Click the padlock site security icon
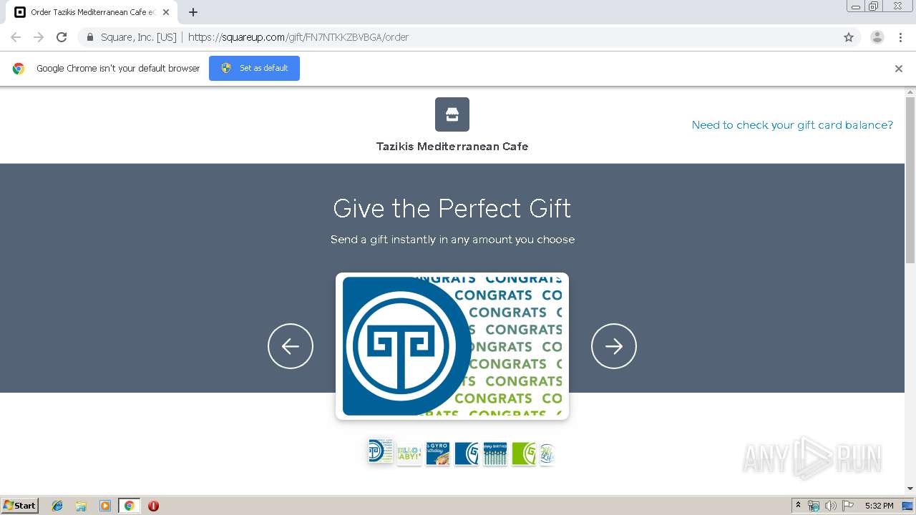 (89, 37)
